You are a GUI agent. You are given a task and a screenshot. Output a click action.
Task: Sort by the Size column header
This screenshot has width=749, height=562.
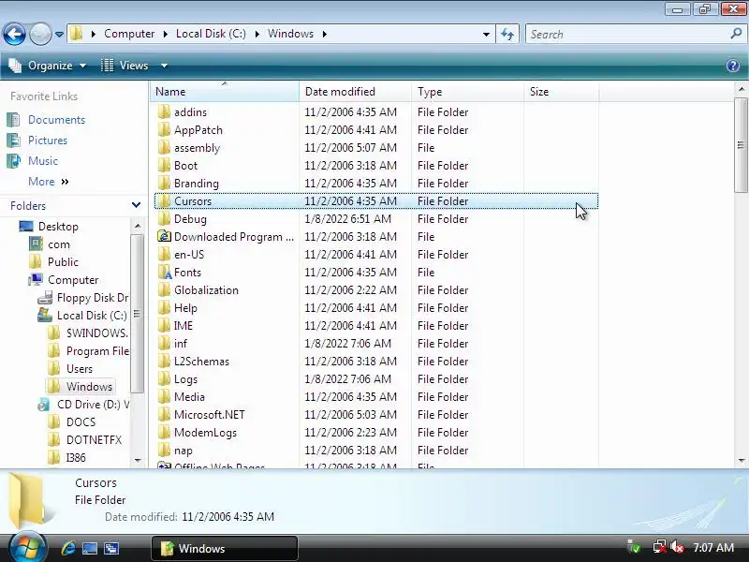[561, 91]
